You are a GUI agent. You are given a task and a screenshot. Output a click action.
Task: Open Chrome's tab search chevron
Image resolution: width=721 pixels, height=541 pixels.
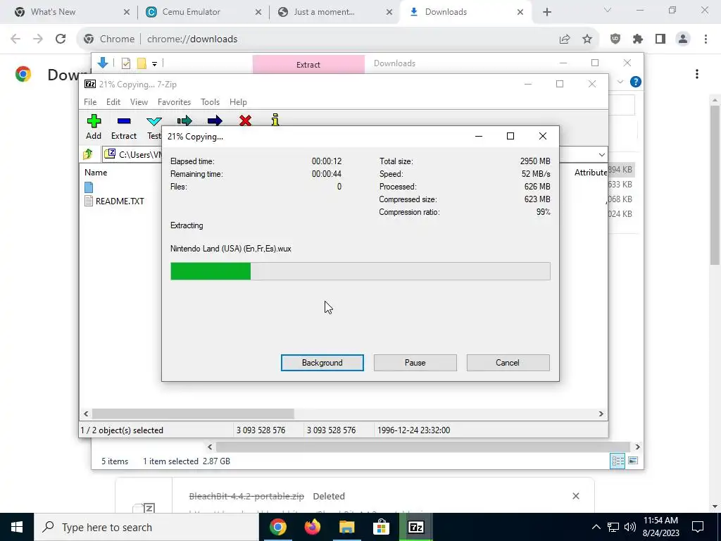tap(608, 10)
